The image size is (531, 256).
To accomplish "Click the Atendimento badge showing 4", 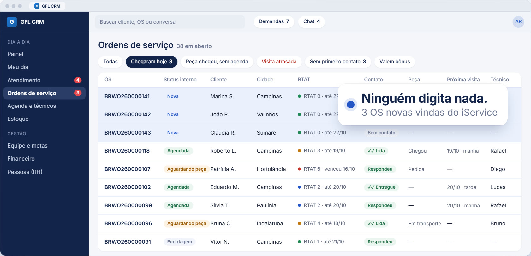I will [78, 80].
